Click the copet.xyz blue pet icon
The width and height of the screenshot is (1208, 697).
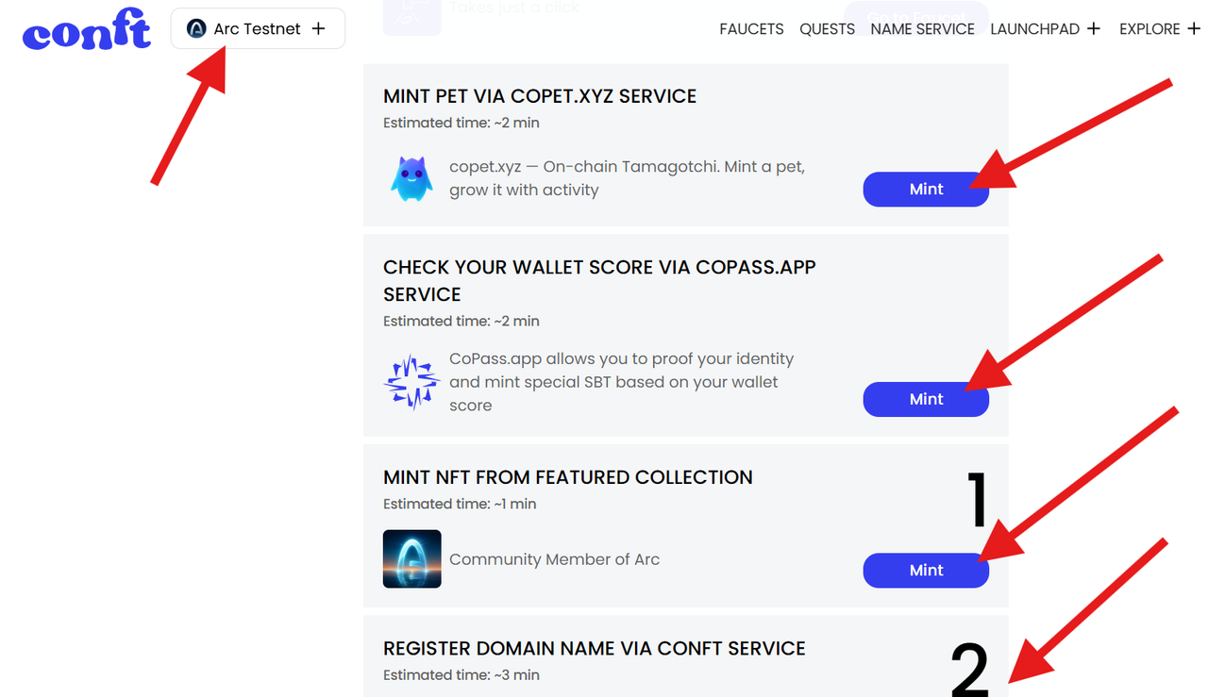412,178
